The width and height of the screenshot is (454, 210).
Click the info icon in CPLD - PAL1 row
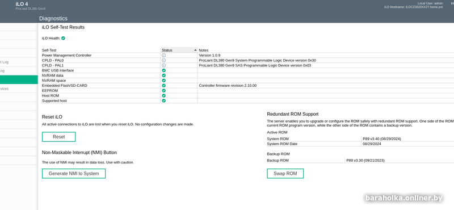163,65
